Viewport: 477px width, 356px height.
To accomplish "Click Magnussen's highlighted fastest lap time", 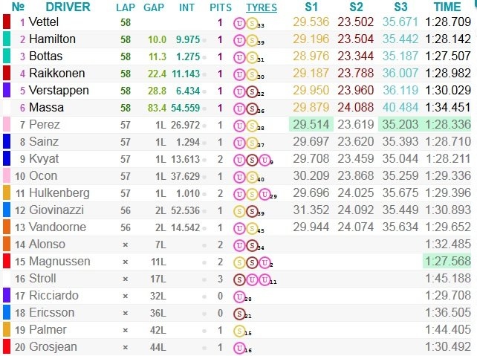I will 447,261.
